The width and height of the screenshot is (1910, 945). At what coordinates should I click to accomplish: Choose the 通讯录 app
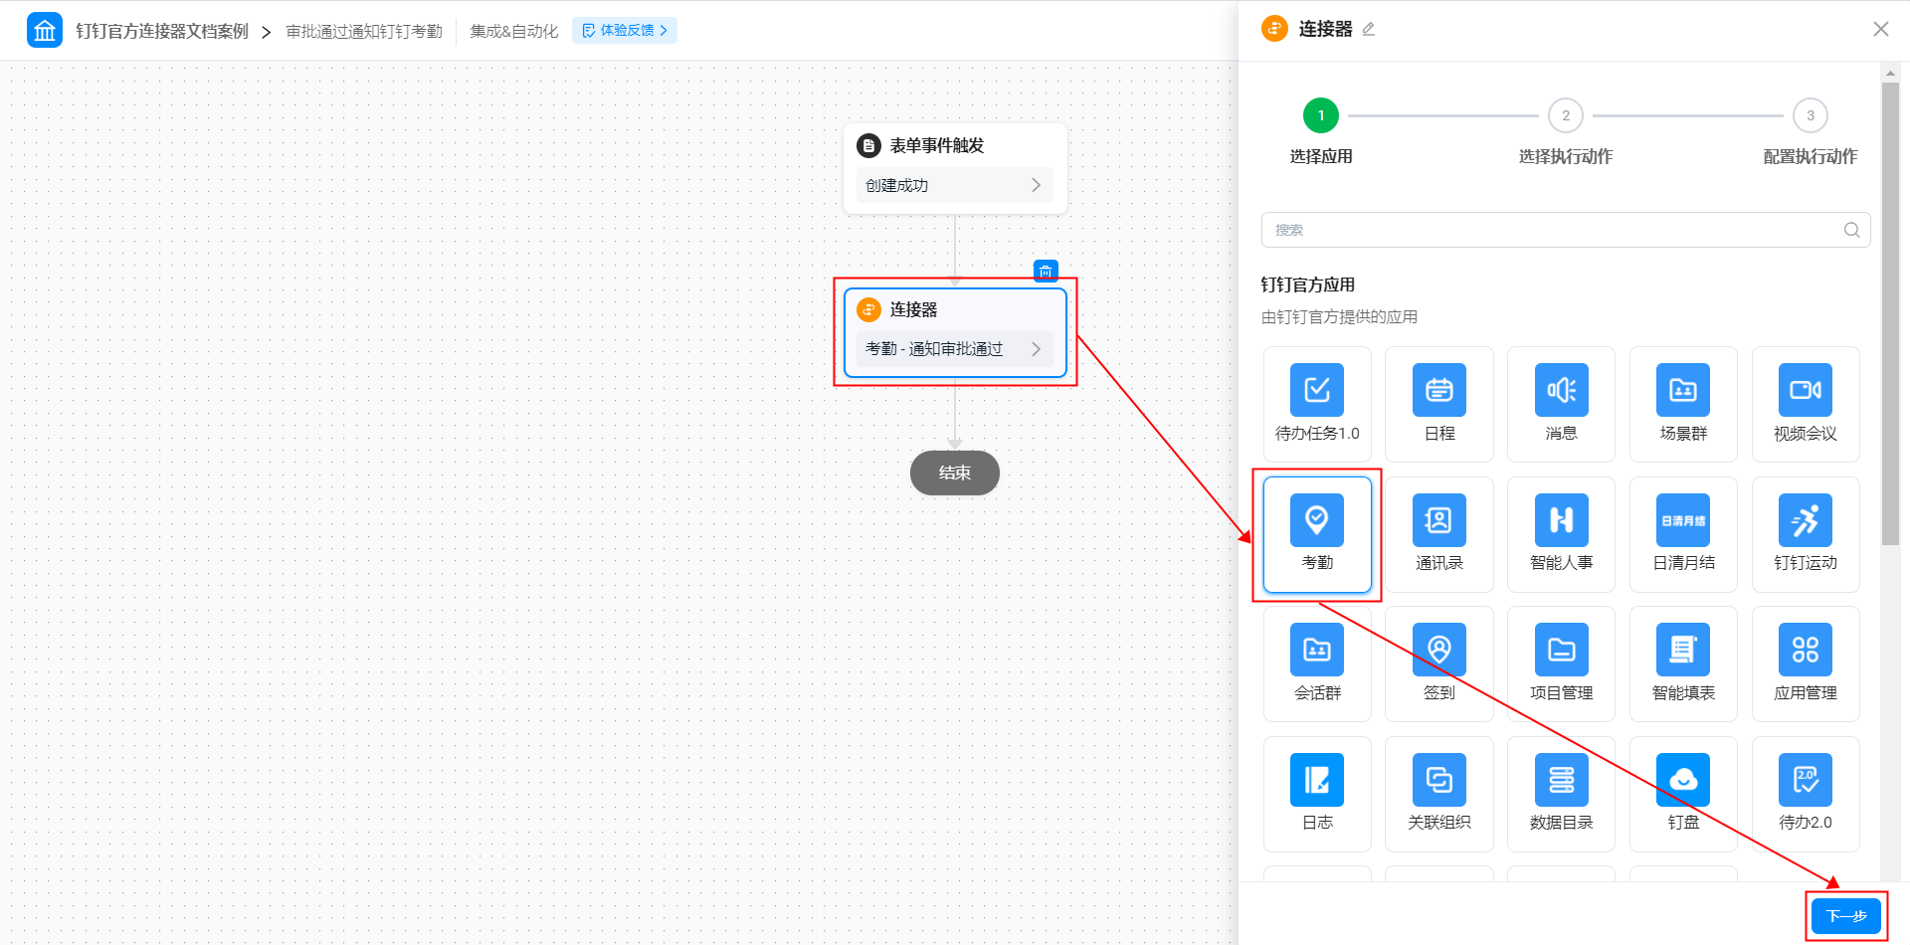(1438, 534)
